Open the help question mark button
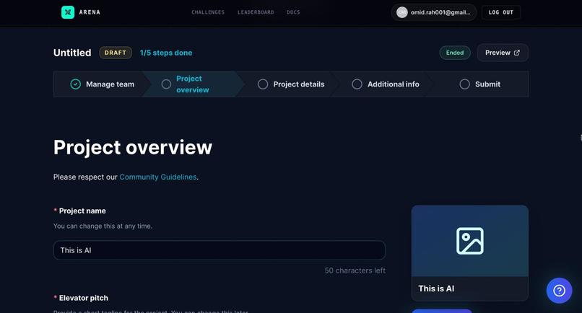Screen dimensions: 582x313 (x=559, y=291)
